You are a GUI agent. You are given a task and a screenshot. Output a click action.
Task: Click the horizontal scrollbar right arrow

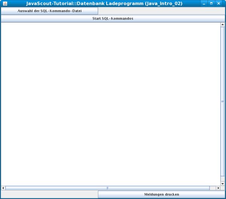[x=218, y=188]
